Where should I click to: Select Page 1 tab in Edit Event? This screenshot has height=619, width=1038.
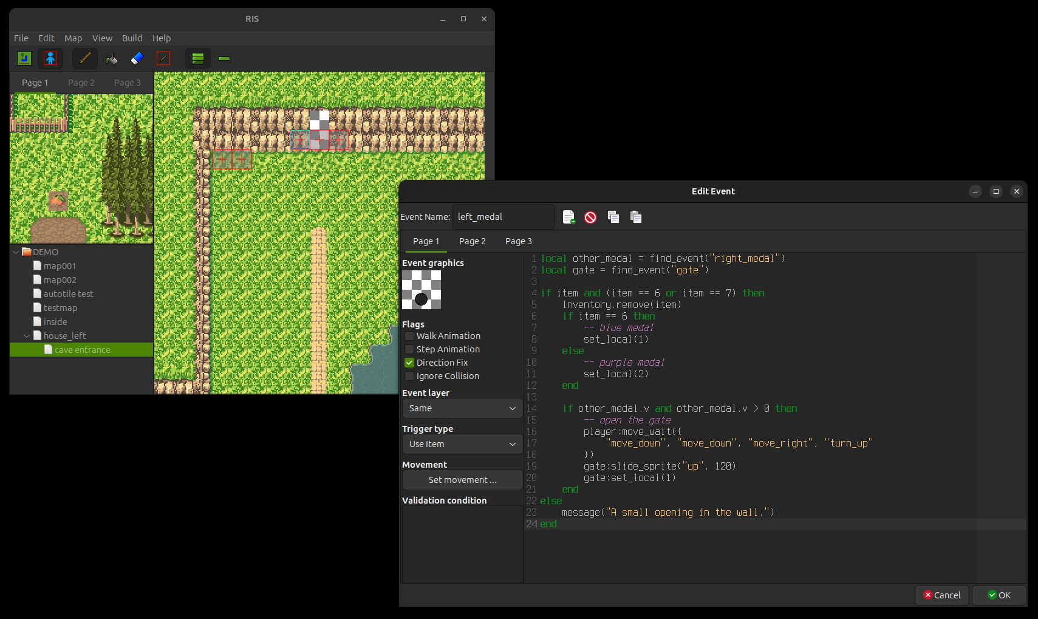[426, 241]
